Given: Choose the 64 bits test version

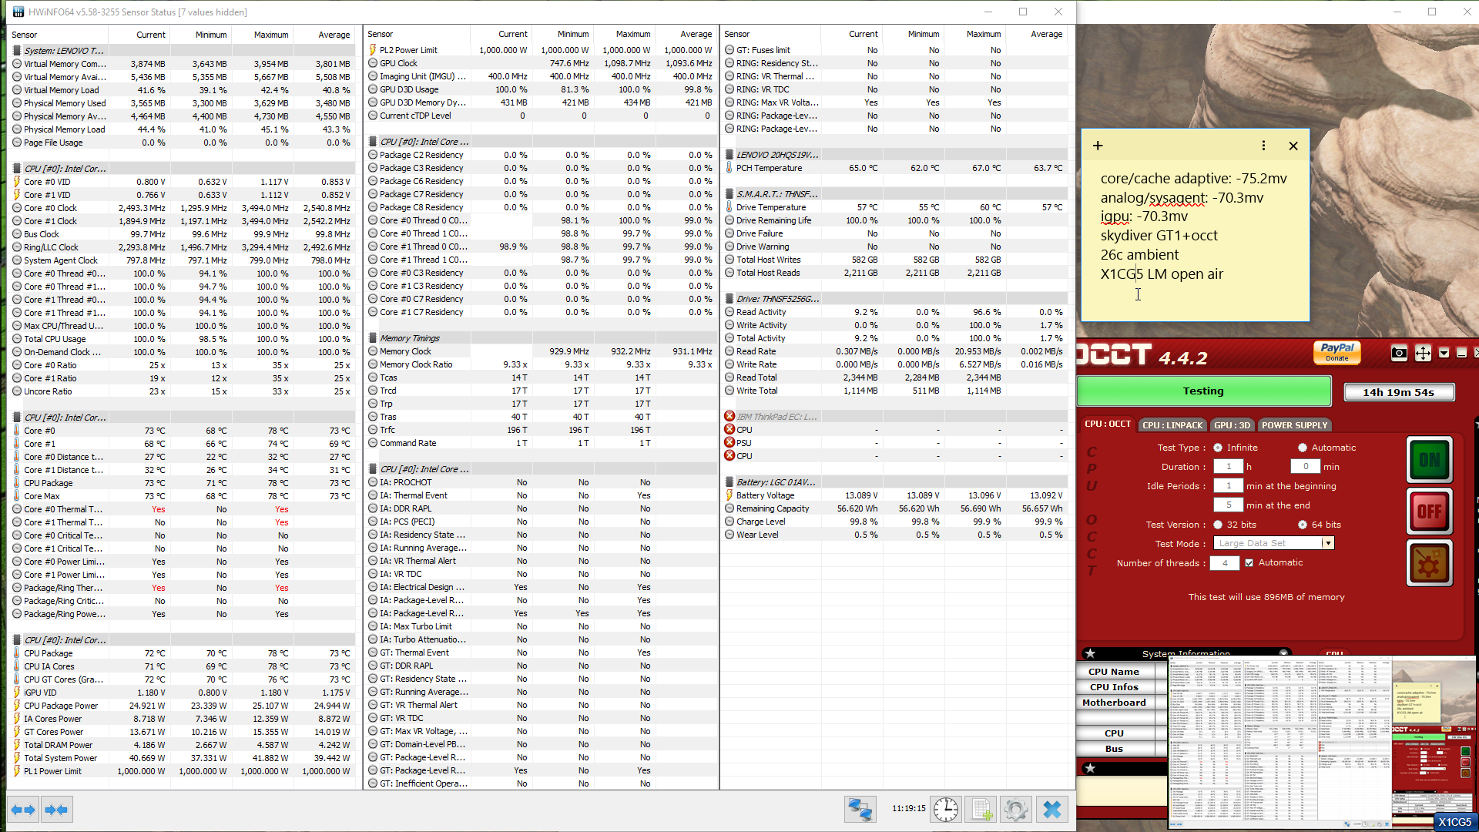Looking at the screenshot, I should pyautogui.click(x=1303, y=525).
